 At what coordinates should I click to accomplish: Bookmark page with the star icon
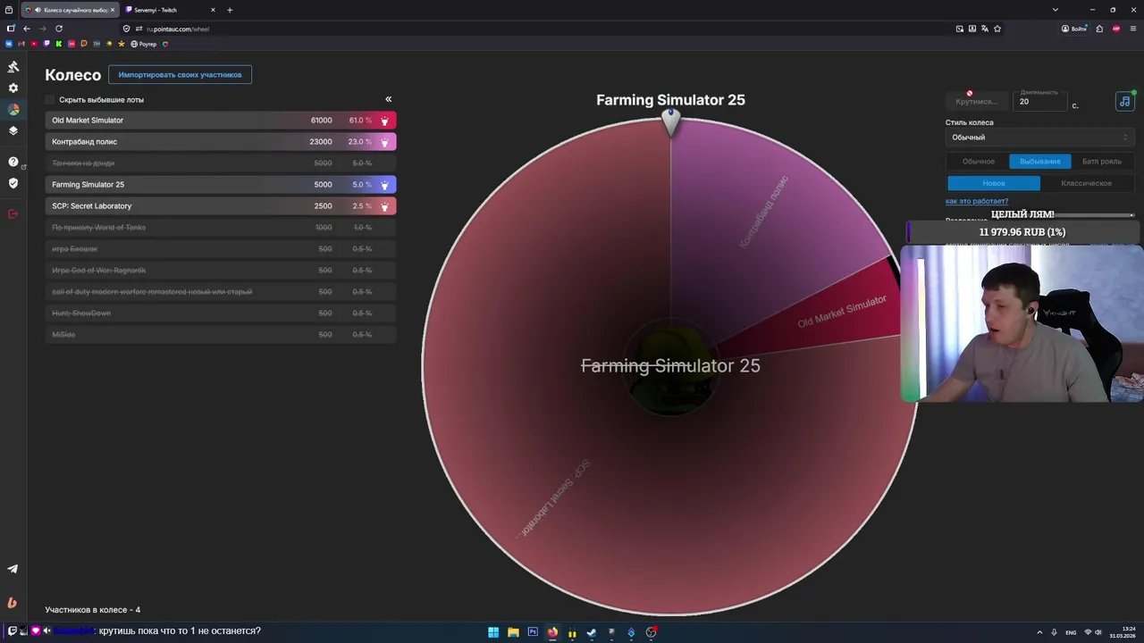pyautogui.click(x=997, y=29)
